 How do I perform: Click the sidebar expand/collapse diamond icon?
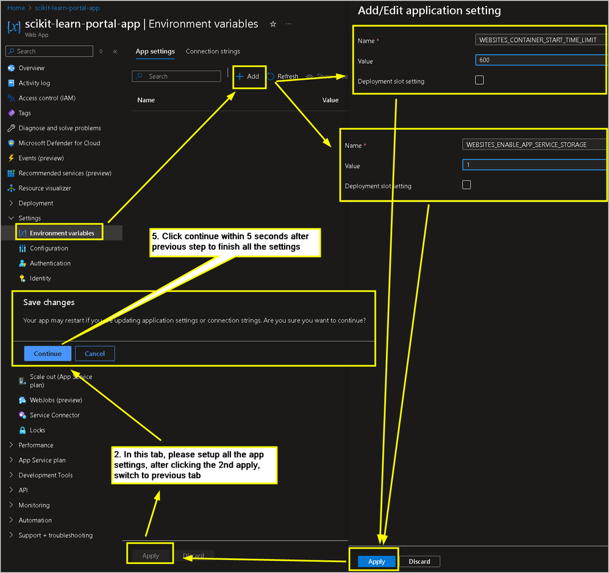[x=101, y=51]
